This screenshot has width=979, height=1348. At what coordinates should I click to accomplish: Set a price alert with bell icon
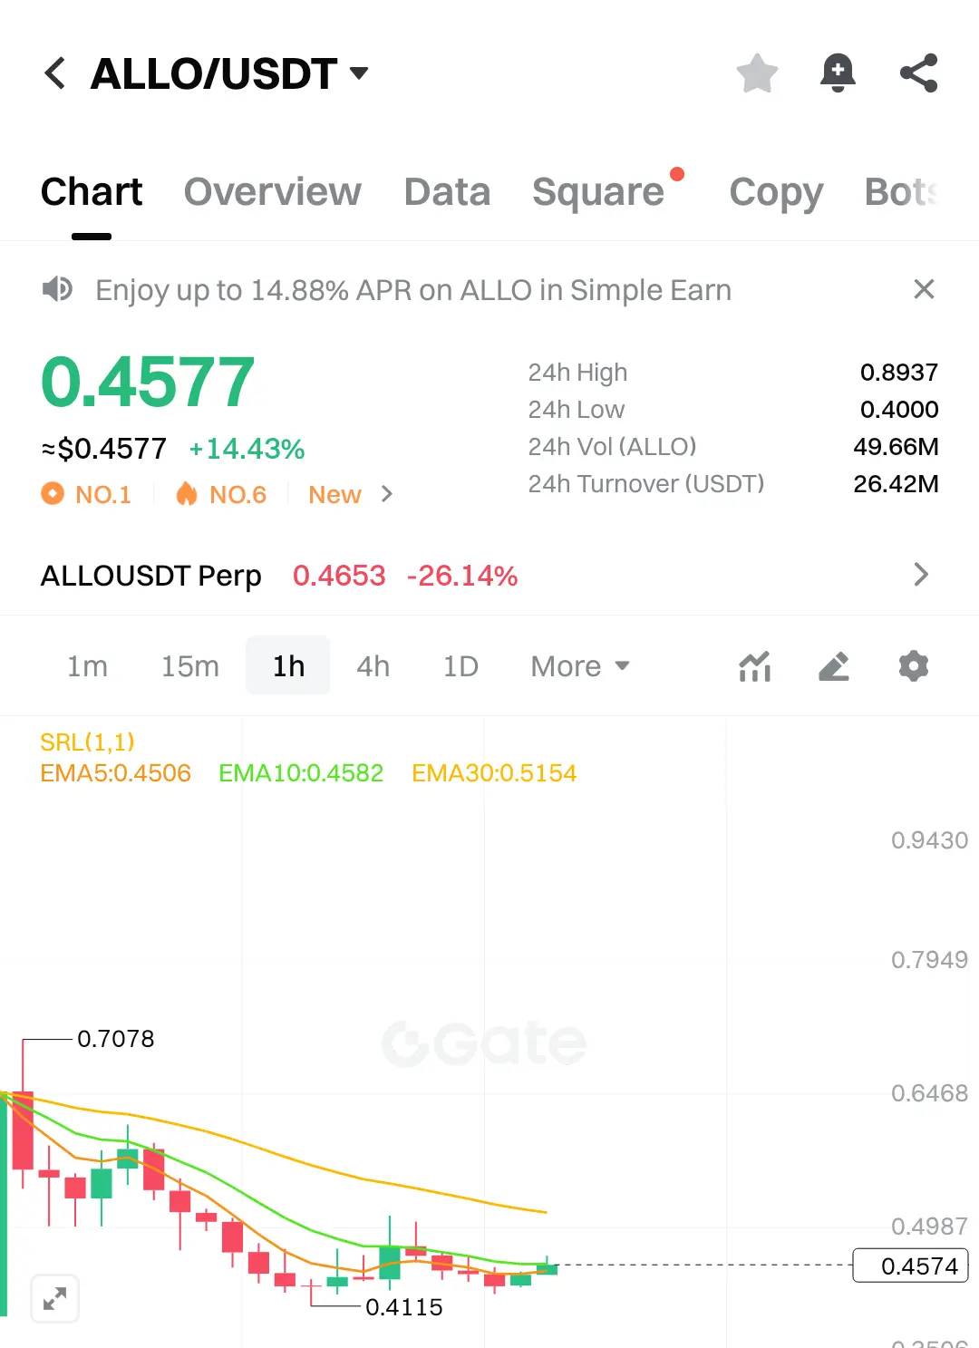(838, 73)
